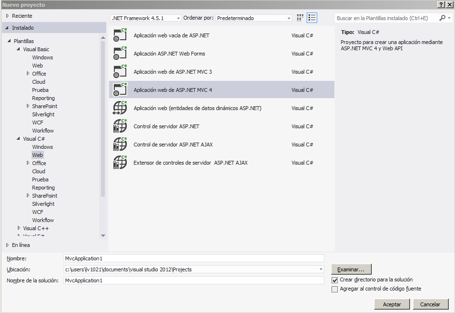
Task: Click the ASP.NET MVC 4 template icon
Action: 120,89
